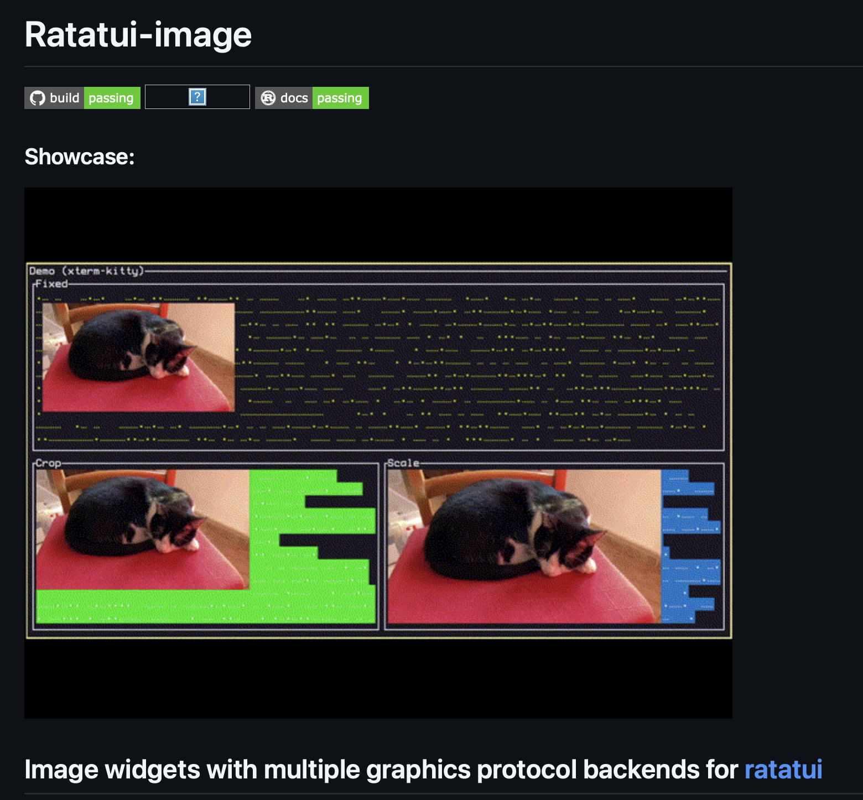Click the Demo (xterm-kitty) label in demo

pyautogui.click(x=86, y=271)
